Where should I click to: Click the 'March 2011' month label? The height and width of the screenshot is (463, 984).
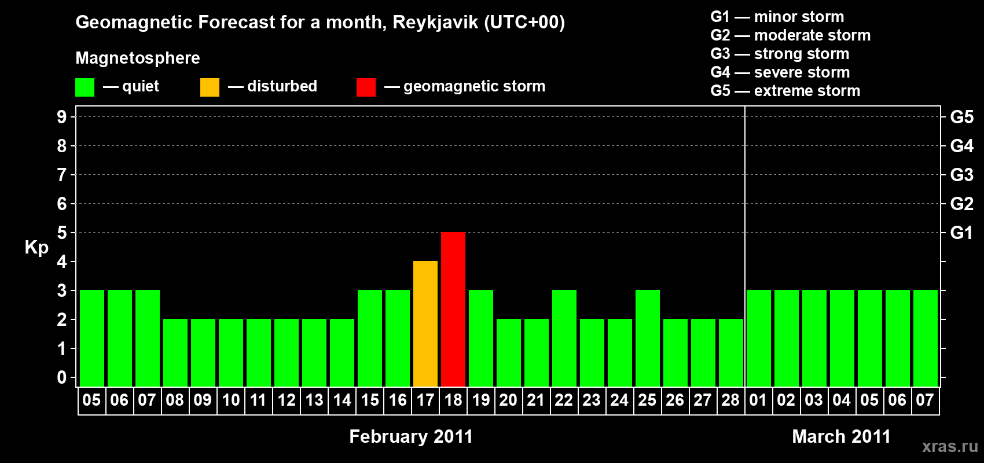841,436
